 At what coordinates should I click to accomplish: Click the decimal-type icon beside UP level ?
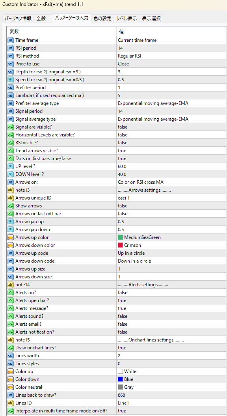point(11,166)
